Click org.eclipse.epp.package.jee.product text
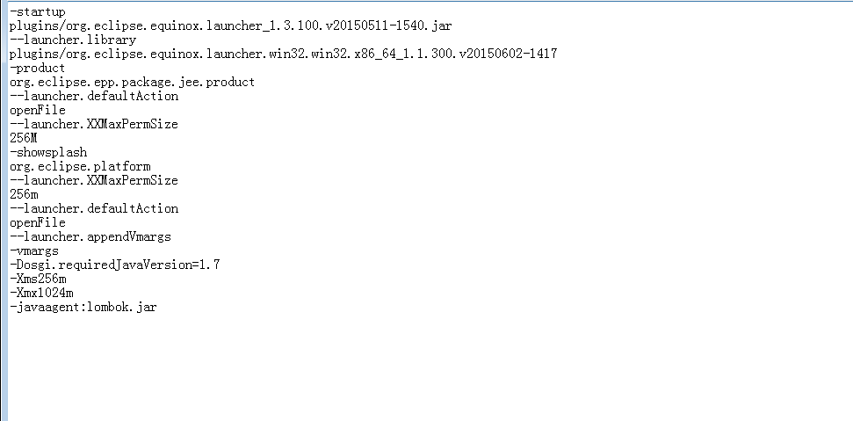 click(x=132, y=82)
